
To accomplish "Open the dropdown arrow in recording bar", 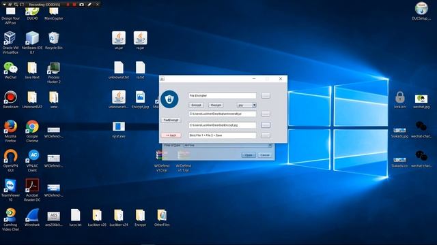I will 4,5.
